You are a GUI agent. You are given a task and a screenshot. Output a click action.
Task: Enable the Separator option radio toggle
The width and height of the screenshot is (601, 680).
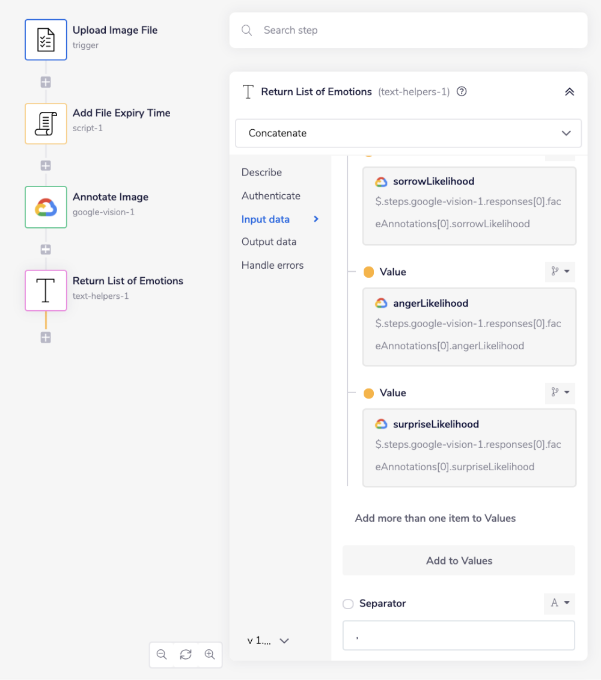tap(349, 604)
